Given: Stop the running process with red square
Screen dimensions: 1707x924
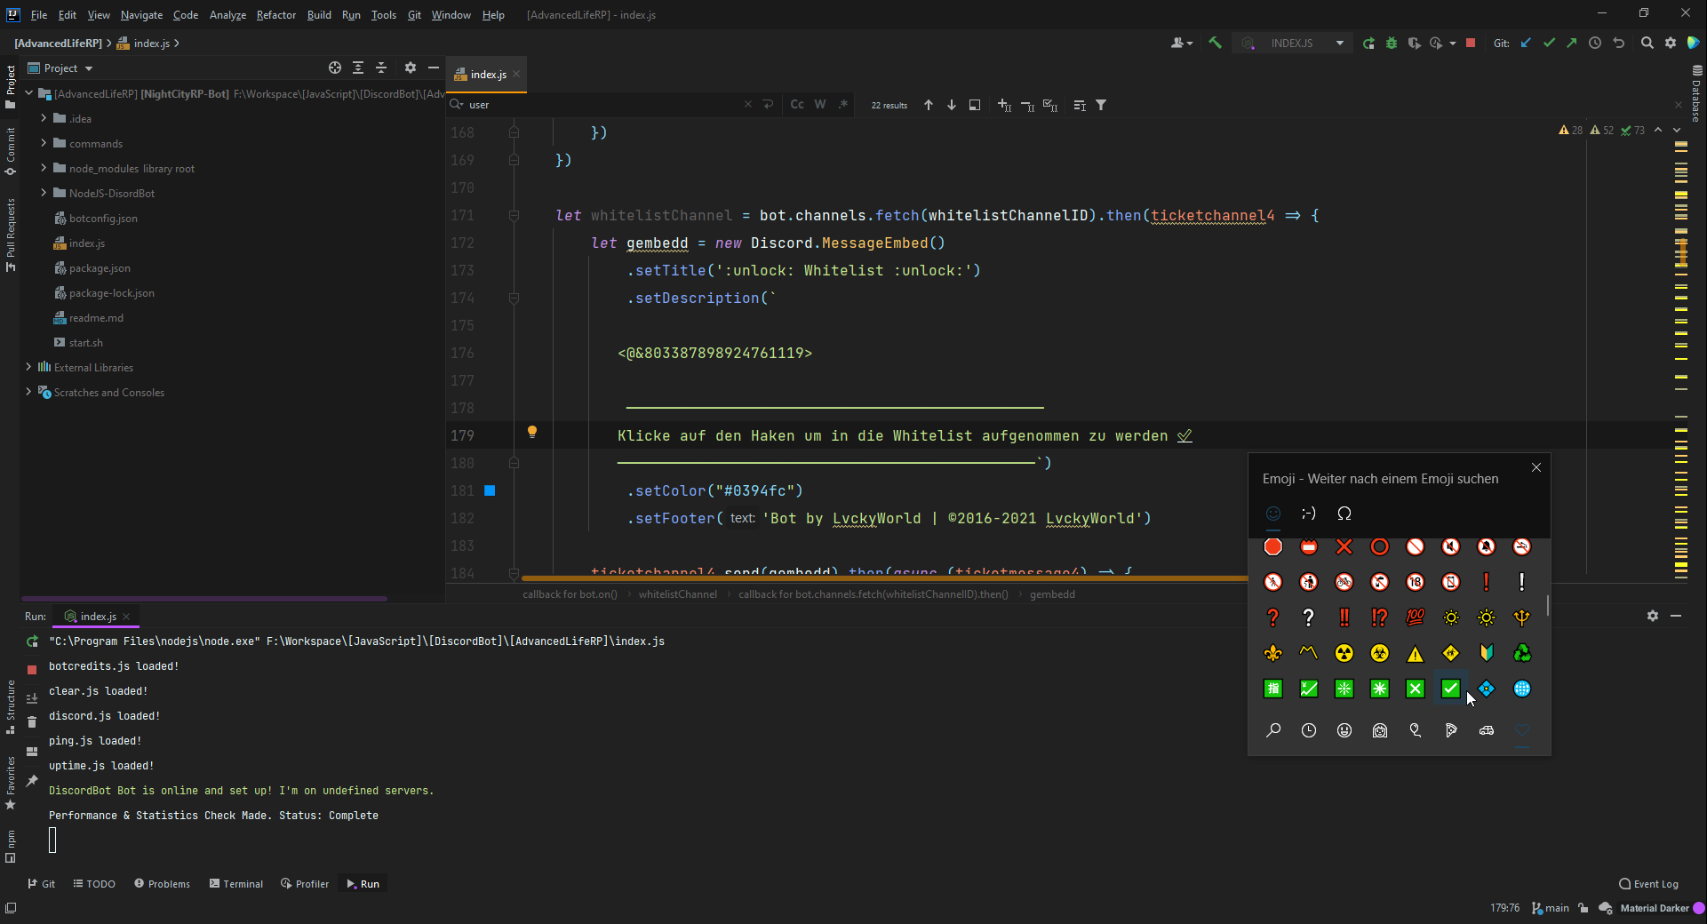Looking at the screenshot, I should point(1471,43).
